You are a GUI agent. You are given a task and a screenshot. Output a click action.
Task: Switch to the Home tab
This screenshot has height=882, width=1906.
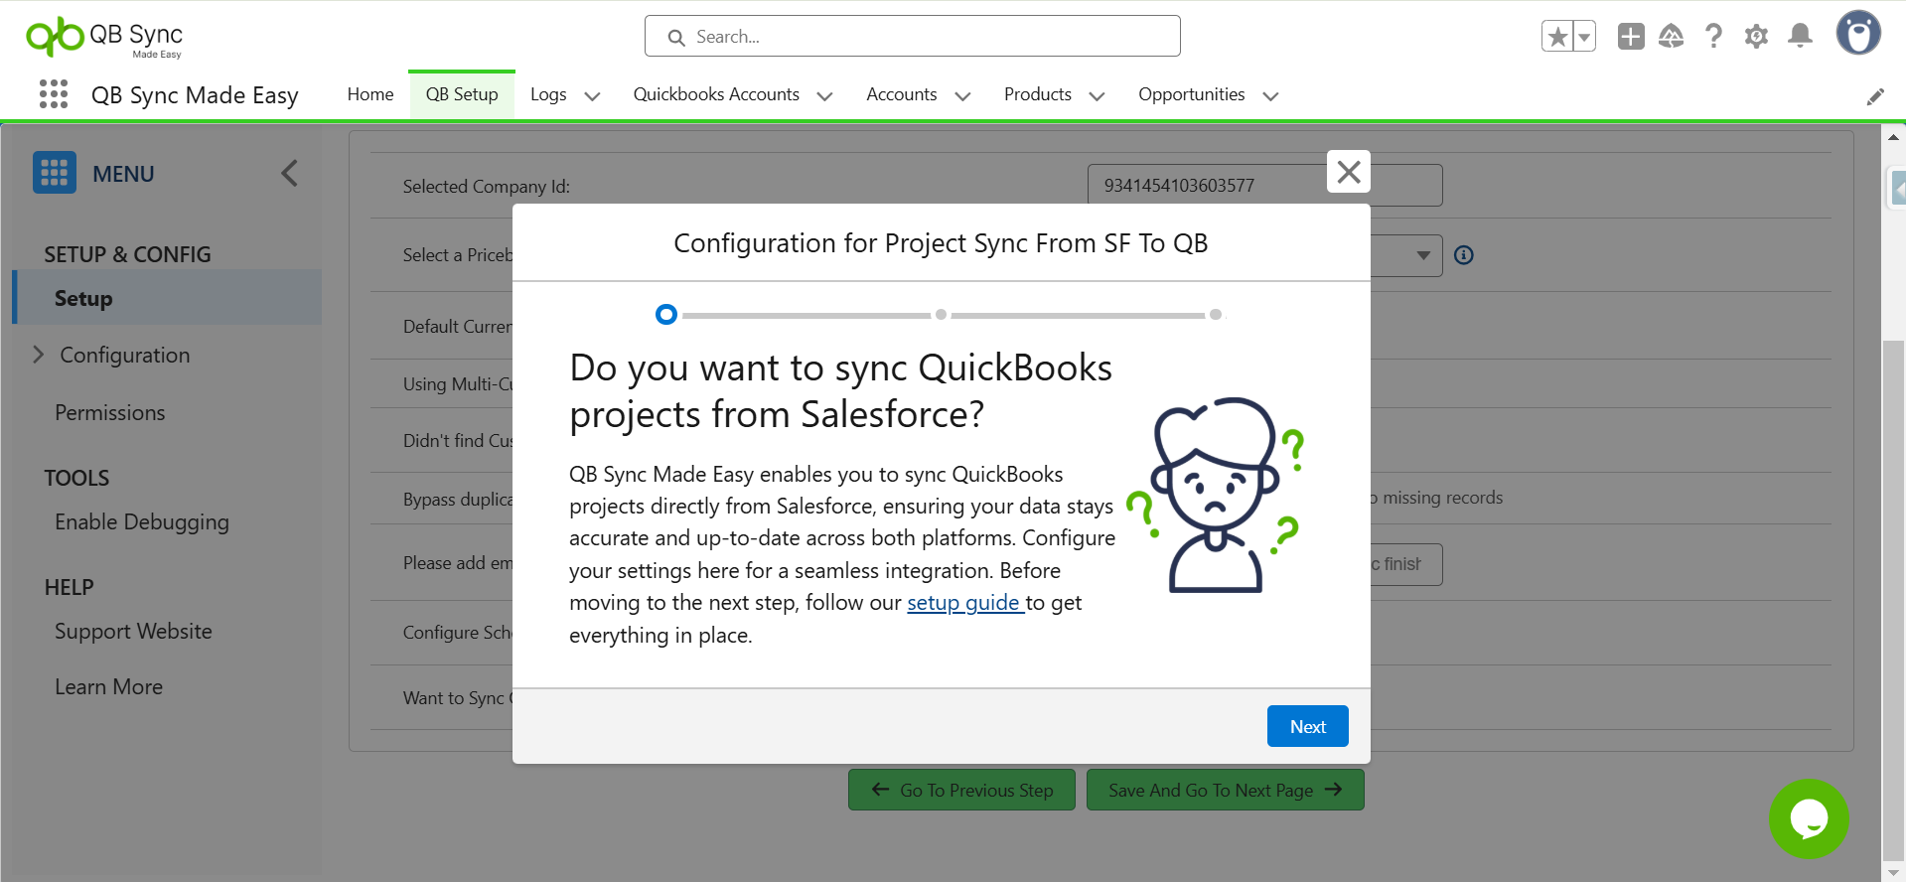click(x=370, y=94)
